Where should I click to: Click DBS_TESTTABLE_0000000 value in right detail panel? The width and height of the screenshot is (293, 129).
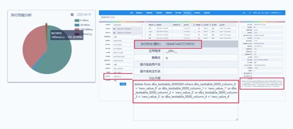[x=261, y=60]
